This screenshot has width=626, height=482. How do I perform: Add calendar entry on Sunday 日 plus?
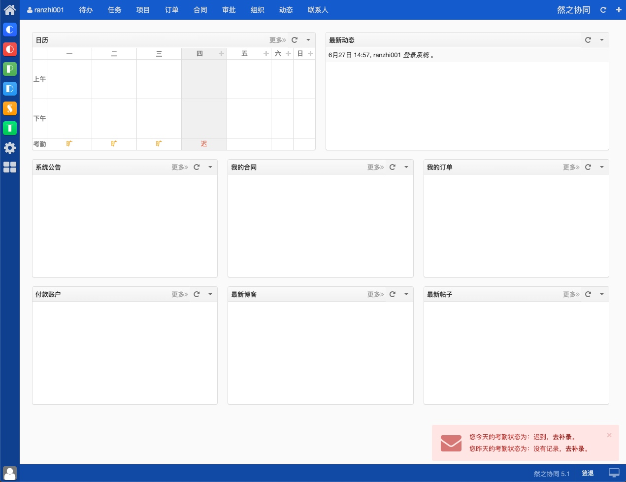tap(310, 54)
